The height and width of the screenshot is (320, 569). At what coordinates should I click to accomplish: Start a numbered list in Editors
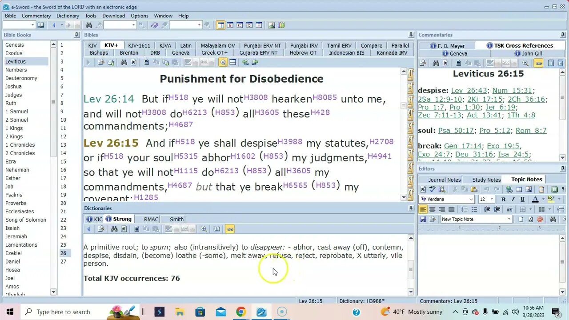pos(464,209)
